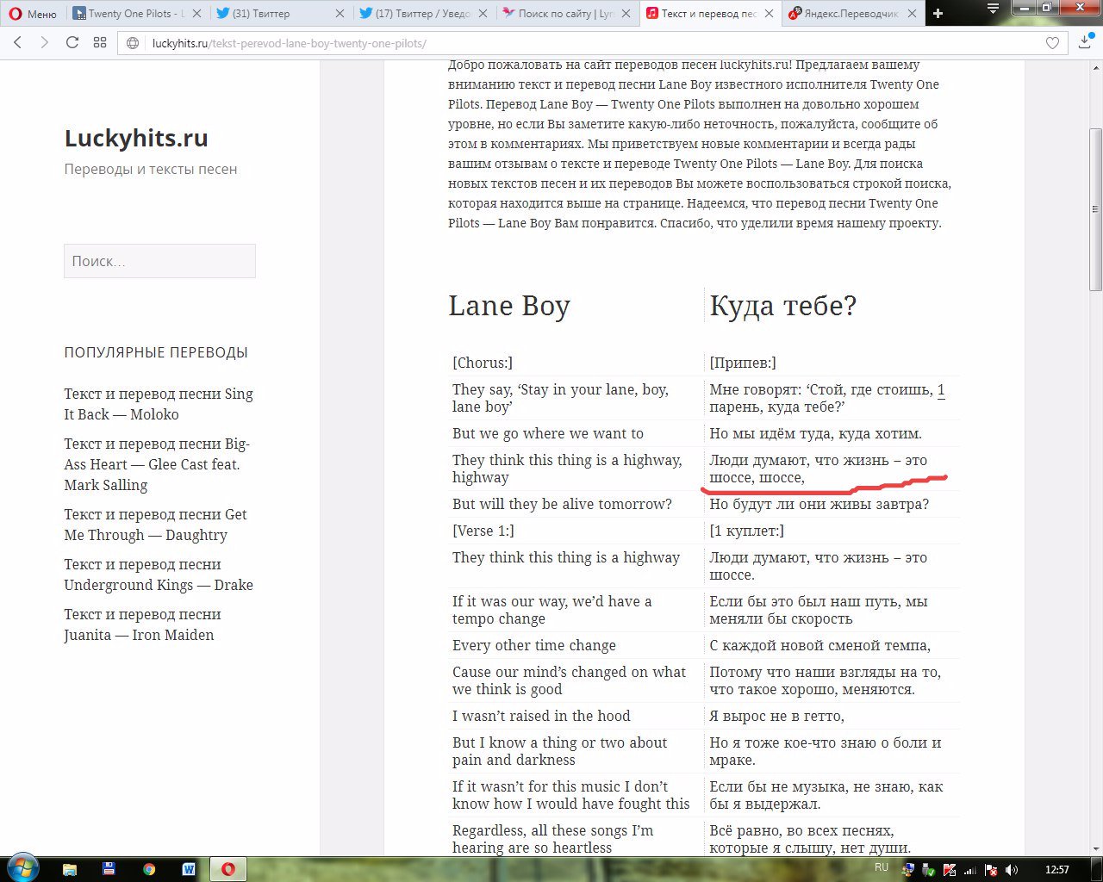The height and width of the screenshot is (882, 1103).
Task: Click the Show desktop button
Action: tap(1097, 869)
